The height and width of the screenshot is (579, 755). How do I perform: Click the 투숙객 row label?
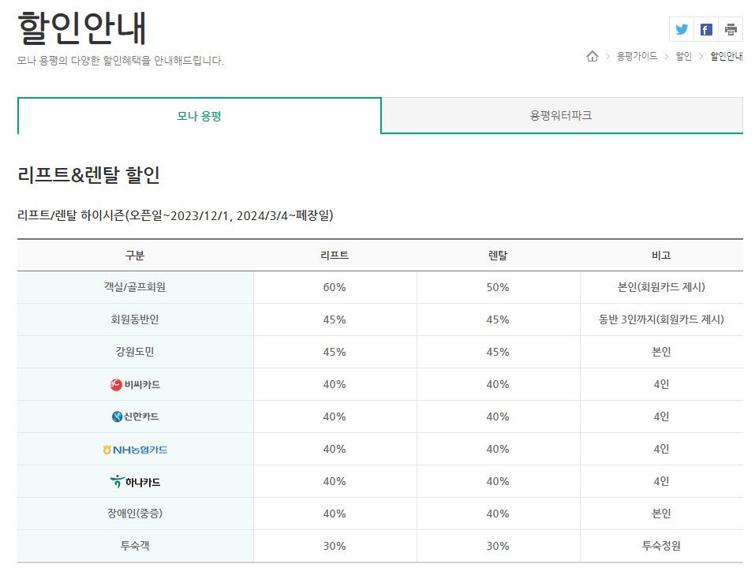click(x=135, y=545)
